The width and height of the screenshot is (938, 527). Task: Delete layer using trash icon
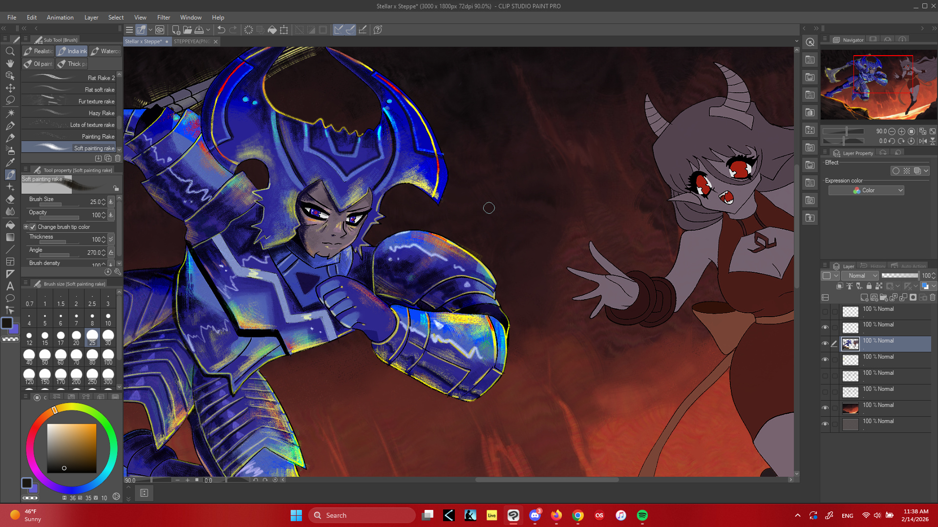(x=933, y=297)
